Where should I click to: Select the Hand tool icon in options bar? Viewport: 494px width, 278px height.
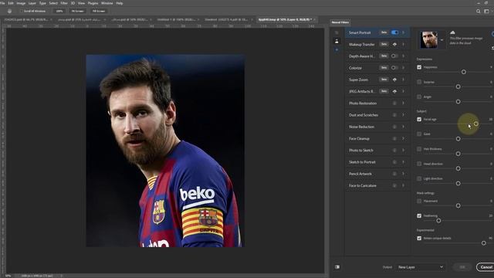9,11
